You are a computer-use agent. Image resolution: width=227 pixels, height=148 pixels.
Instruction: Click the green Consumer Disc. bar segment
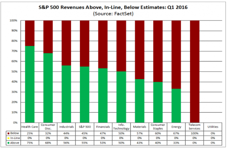(x=48, y=88)
